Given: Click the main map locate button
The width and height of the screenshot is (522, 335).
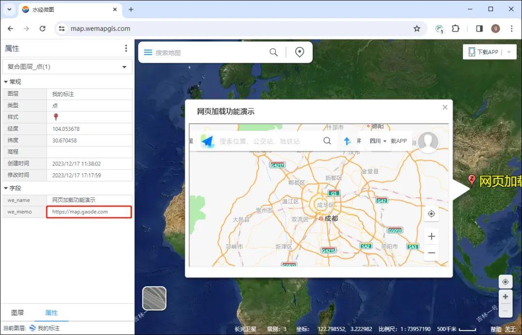Looking at the screenshot, I should point(505,282).
